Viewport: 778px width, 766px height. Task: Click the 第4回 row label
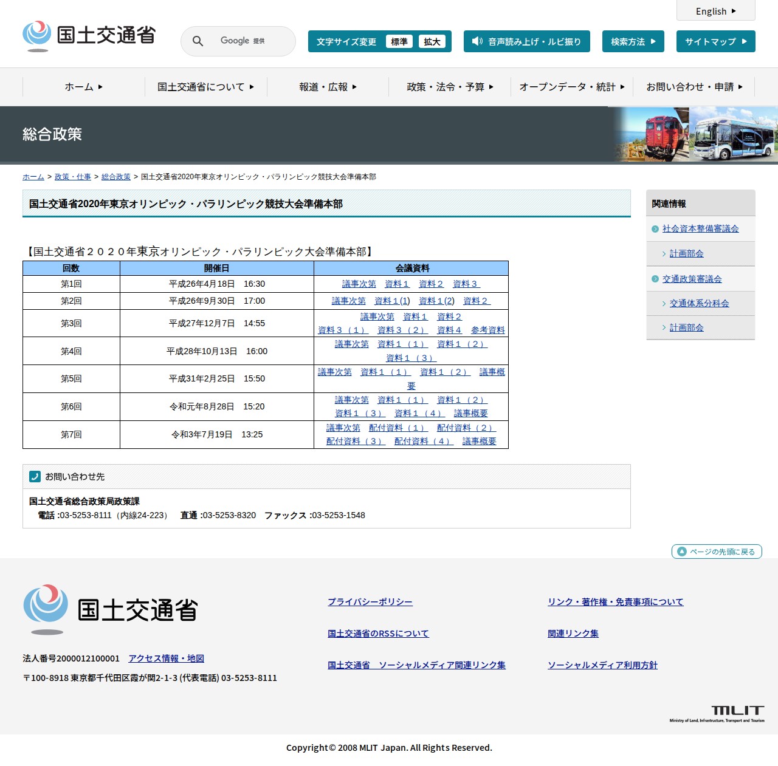(71, 351)
